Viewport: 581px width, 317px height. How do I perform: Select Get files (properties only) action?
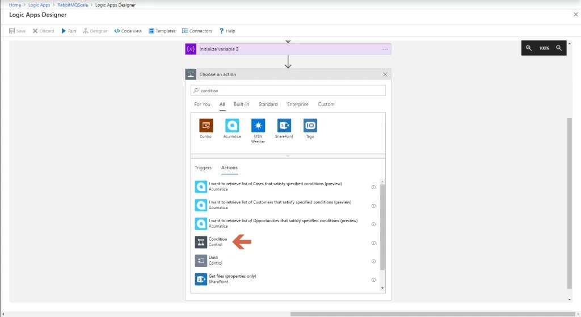click(x=285, y=279)
